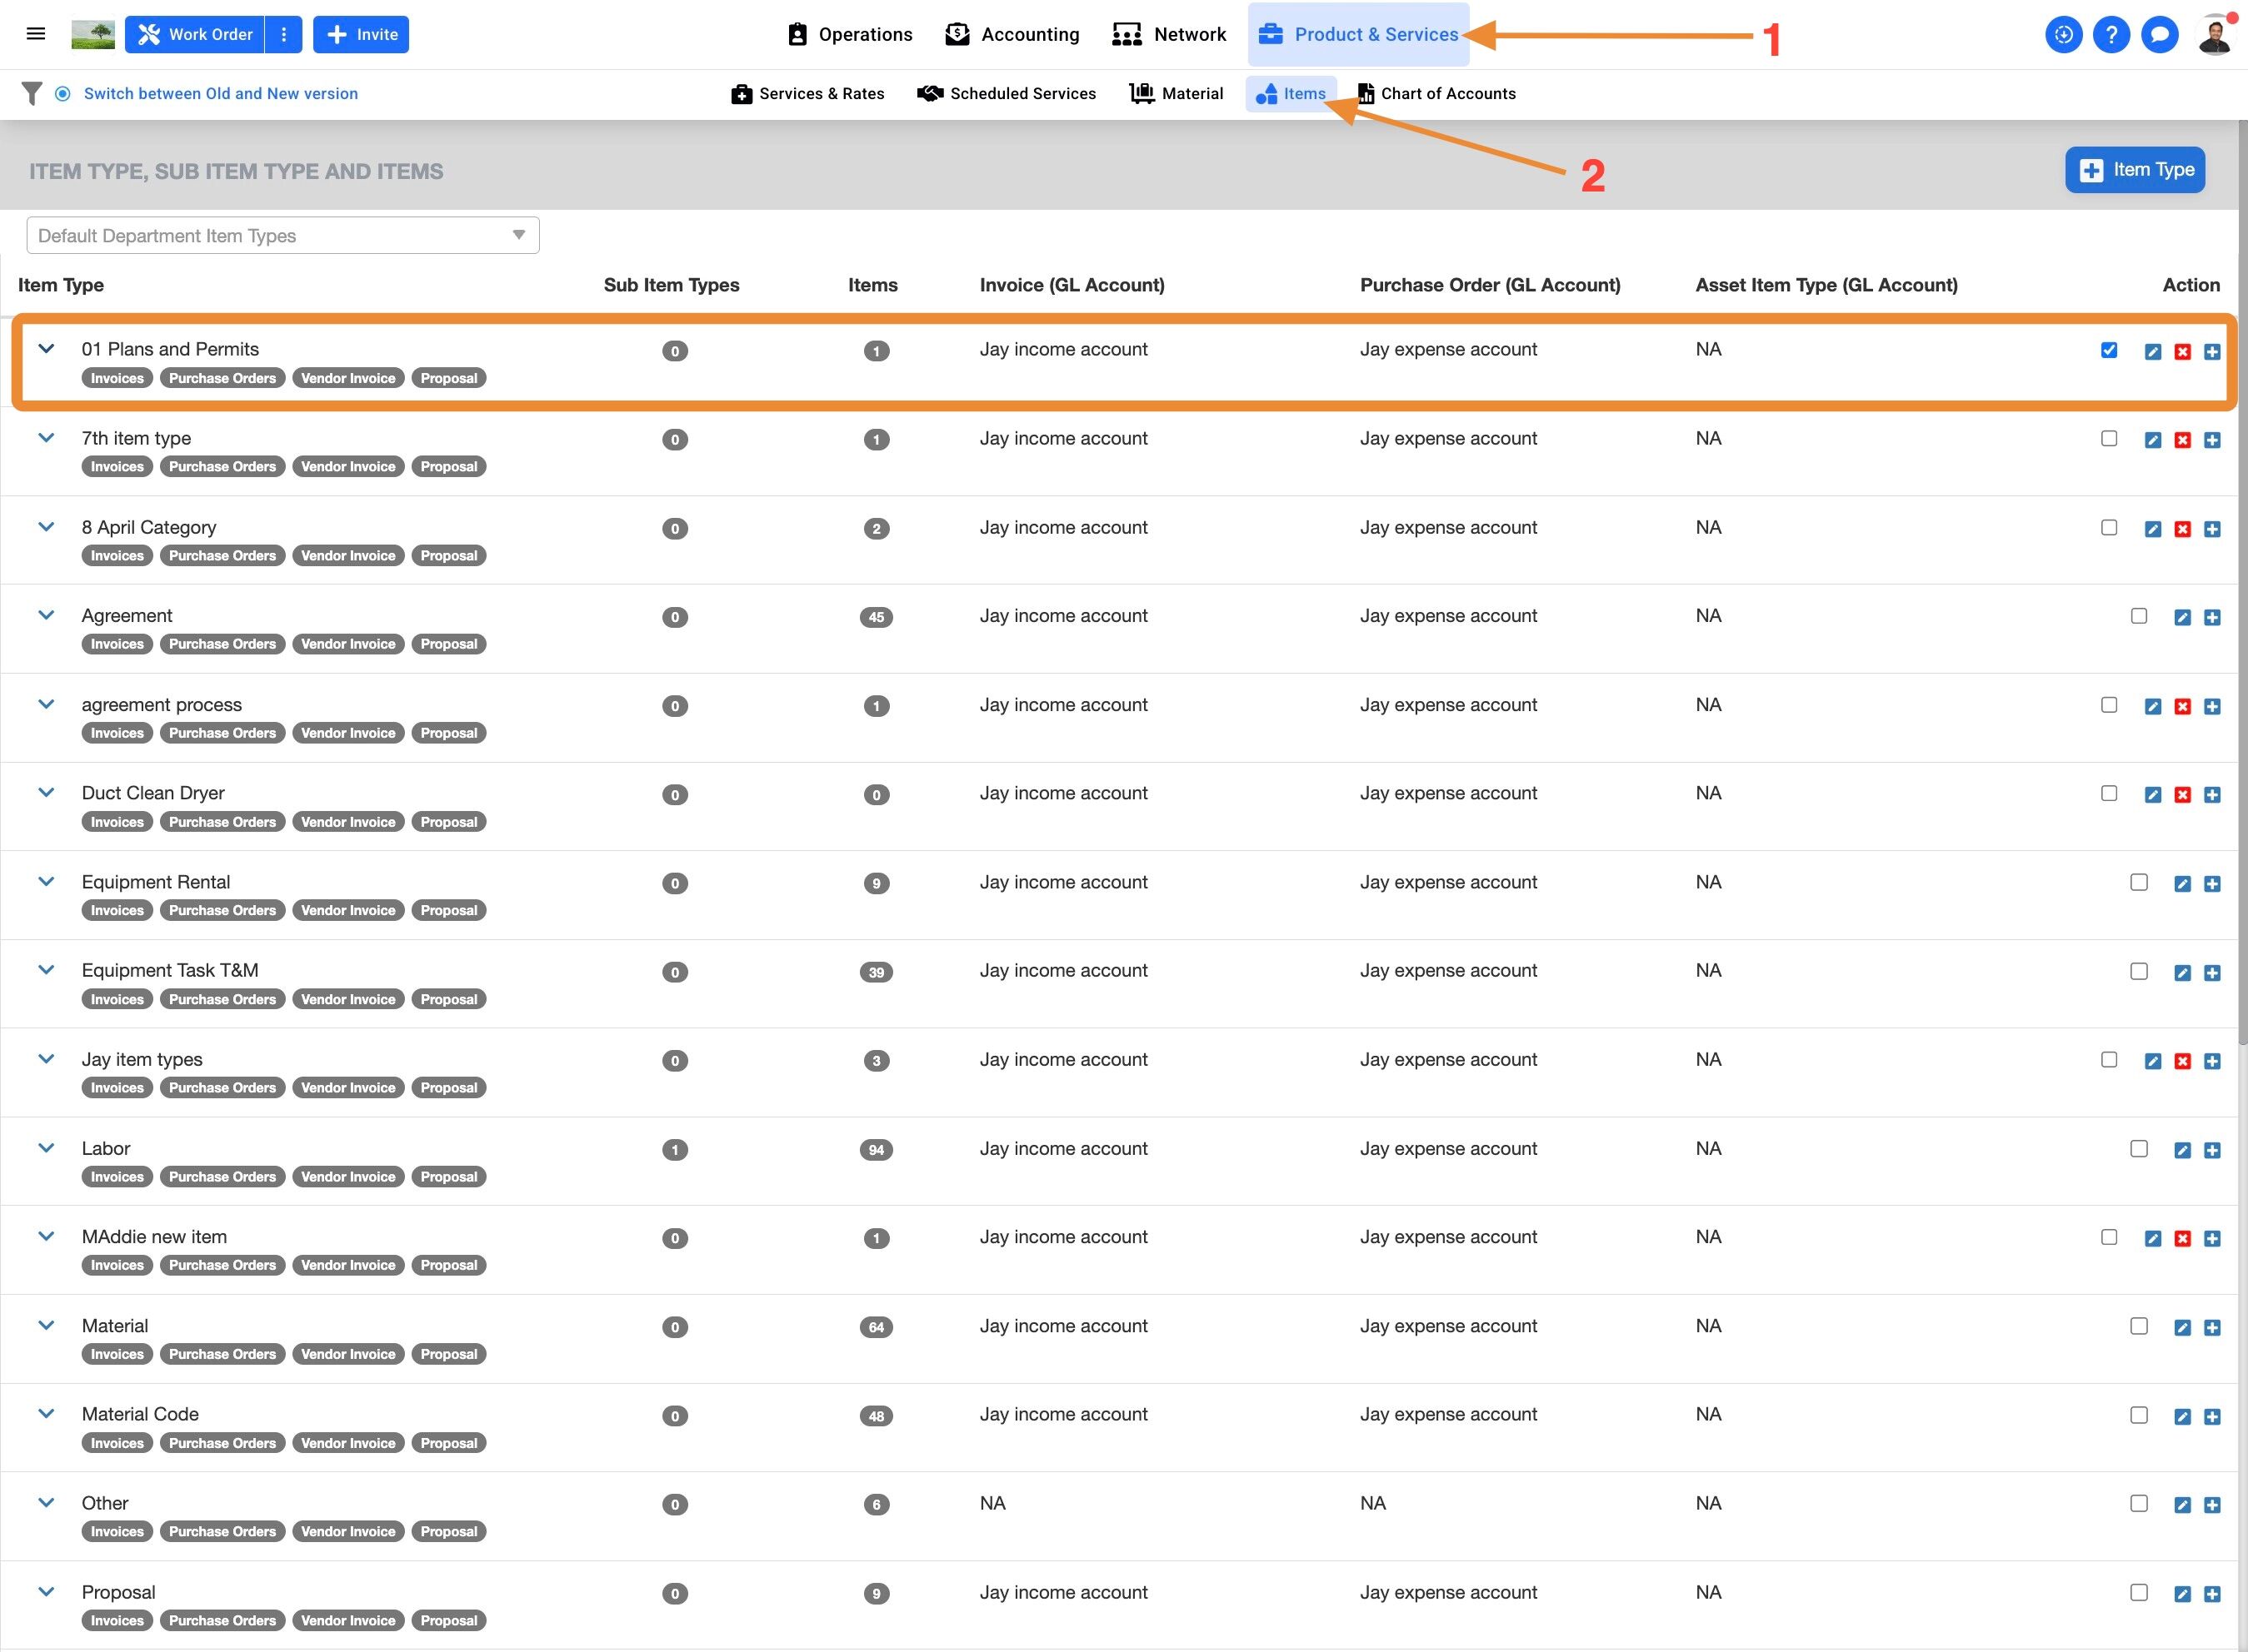
Task: Click the Item Type add button
Action: pos(2135,170)
